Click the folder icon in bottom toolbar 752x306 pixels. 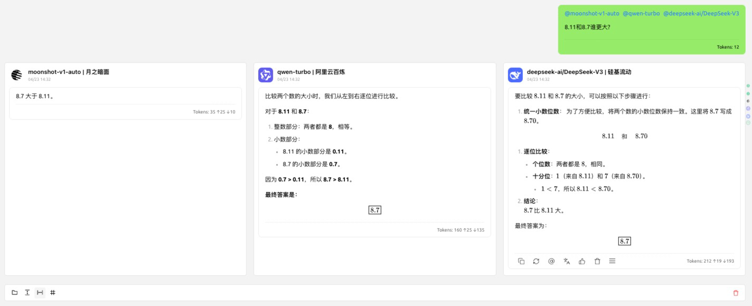click(x=15, y=292)
